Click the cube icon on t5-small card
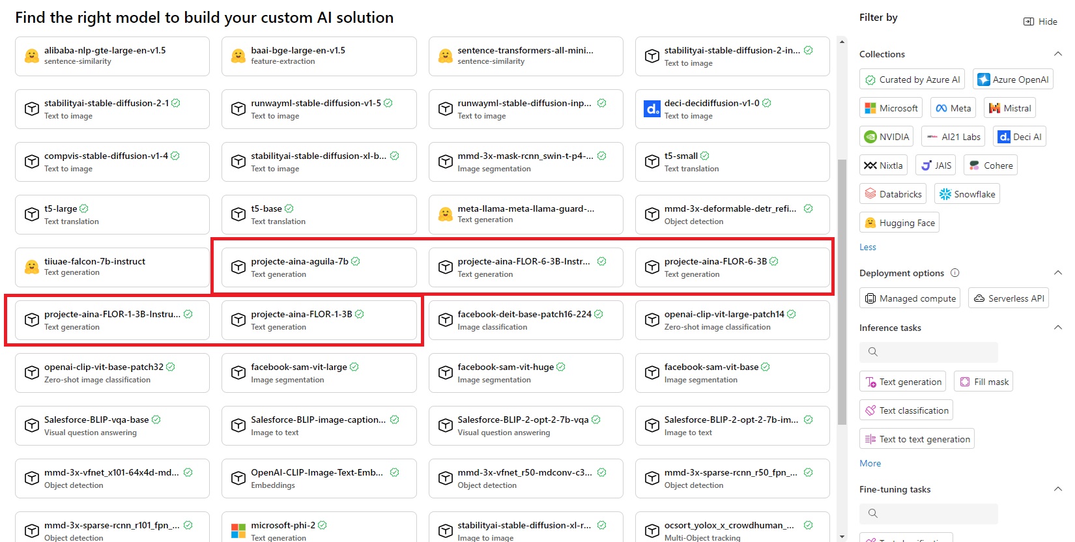Viewport: 1075px width, 542px height. coord(652,162)
